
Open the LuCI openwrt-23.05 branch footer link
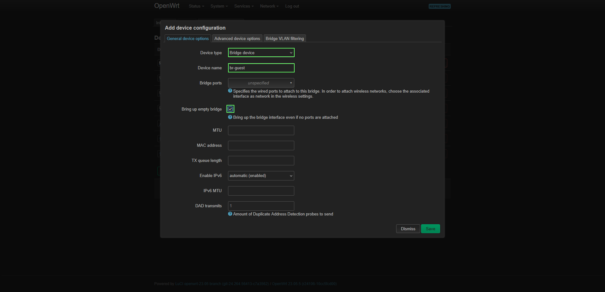point(222,284)
